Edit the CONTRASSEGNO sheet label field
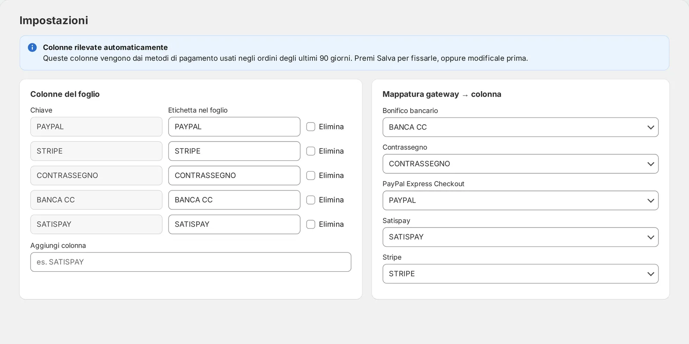The image size is (689, 344). pyautogui.click(x=234, y=175)
